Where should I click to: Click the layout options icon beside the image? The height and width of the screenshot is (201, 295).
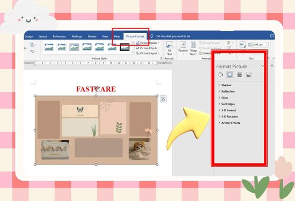coord(163,99)
